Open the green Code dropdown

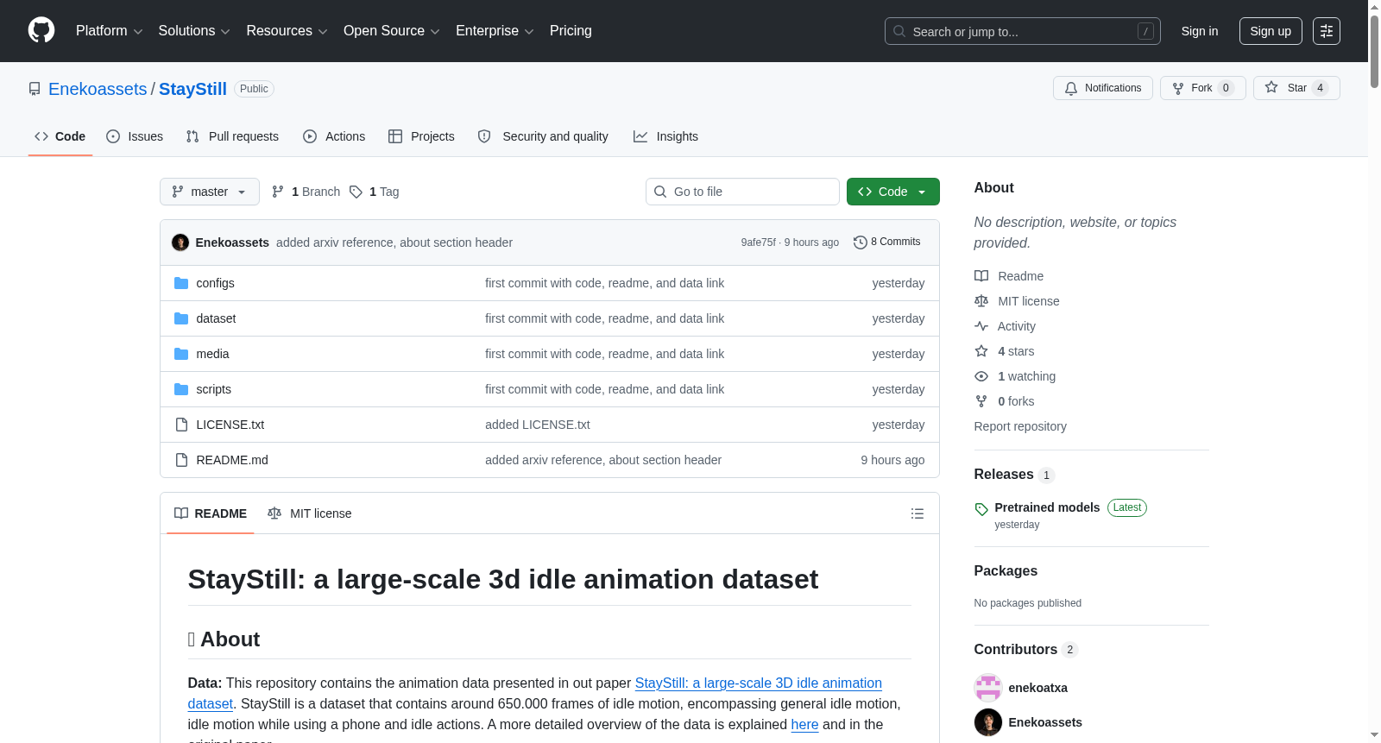[893, 192]
